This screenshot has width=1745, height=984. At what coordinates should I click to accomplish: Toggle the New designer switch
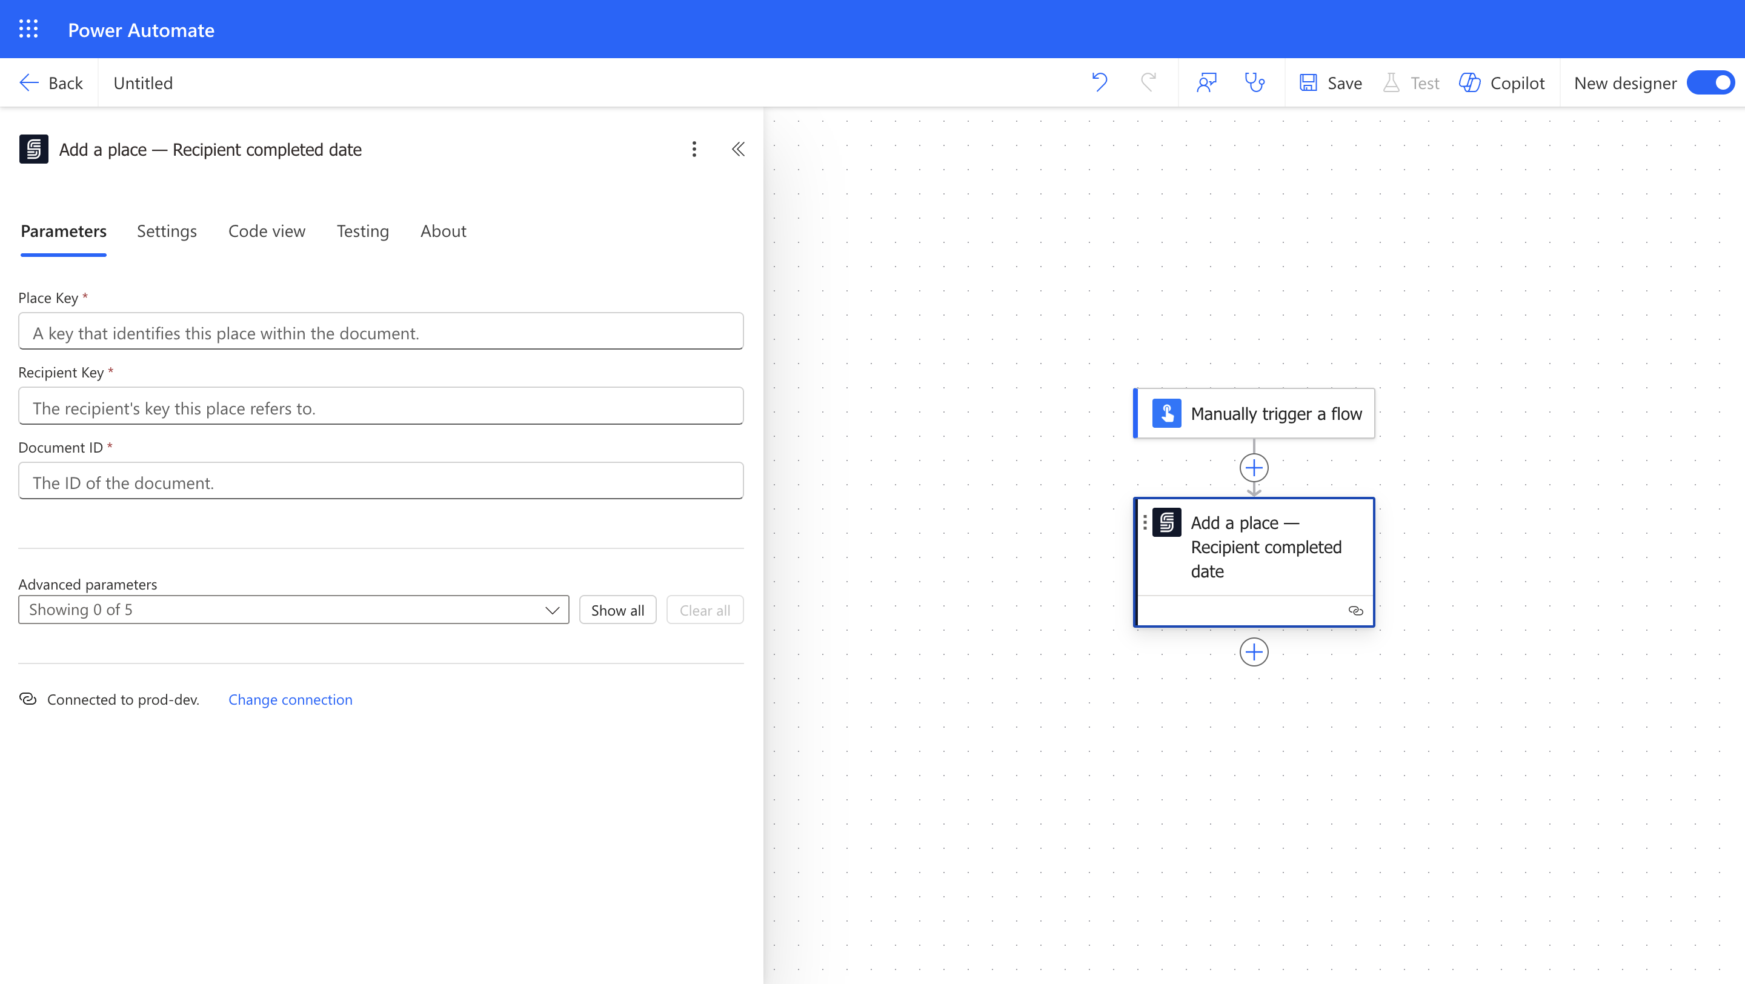coord(1710,82)
